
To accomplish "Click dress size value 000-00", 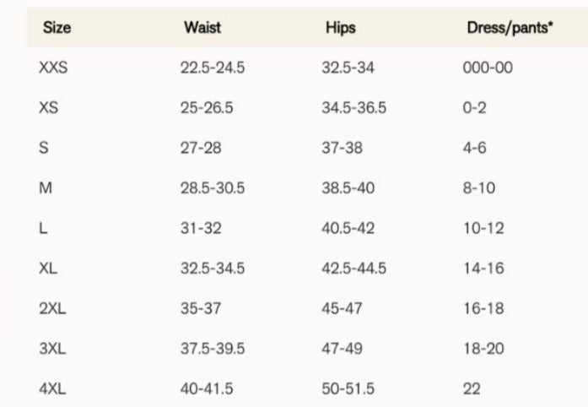I will click(488, 68).
